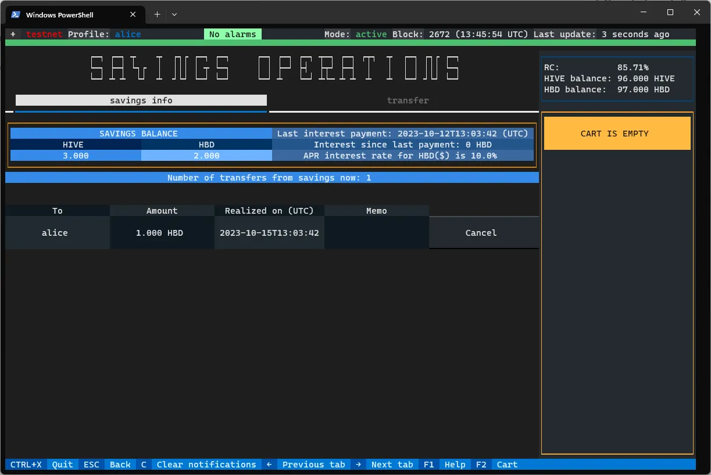Close the Windows PowerShell tab
The image size is (711, 475).
click(x=133, y=15)
